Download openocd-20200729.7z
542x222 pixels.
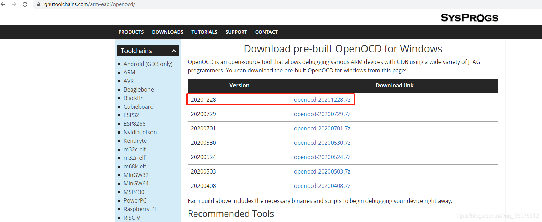(322, 114)
